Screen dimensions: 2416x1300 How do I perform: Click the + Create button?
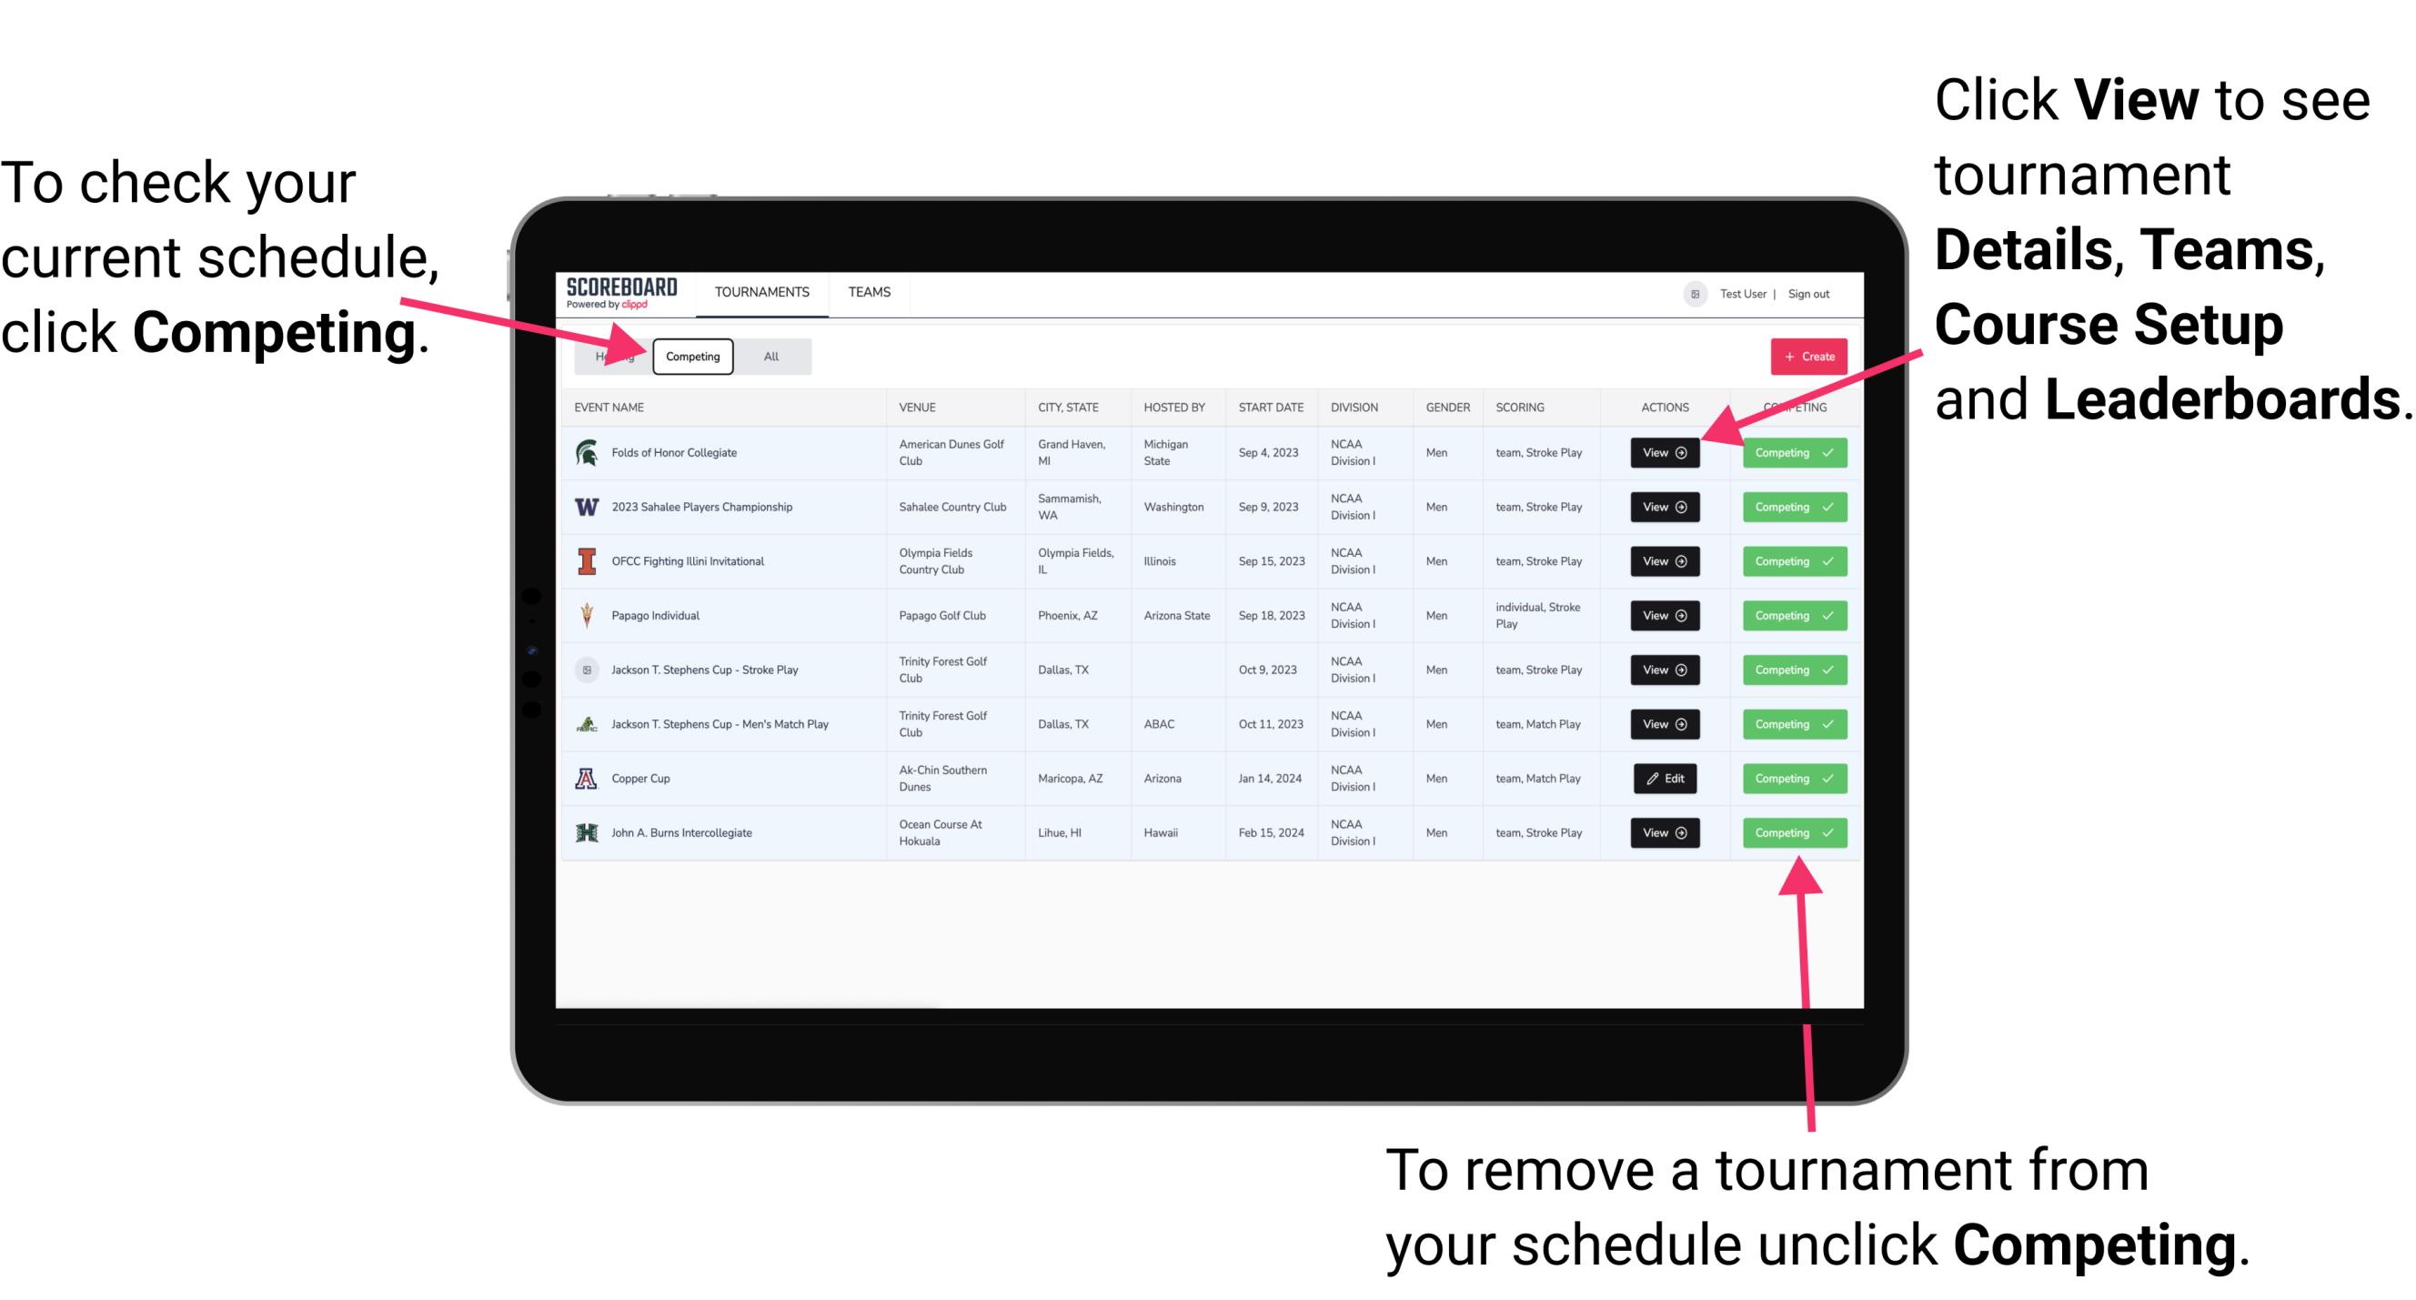click(1807, 356)
